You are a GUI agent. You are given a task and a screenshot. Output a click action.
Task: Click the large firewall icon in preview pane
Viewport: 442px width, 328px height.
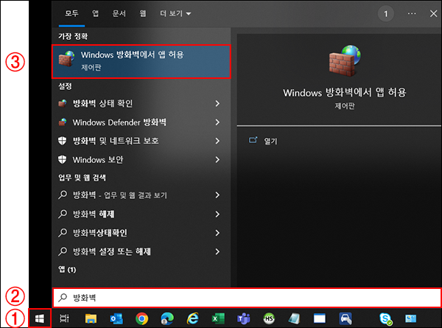[x=345, y=60]
